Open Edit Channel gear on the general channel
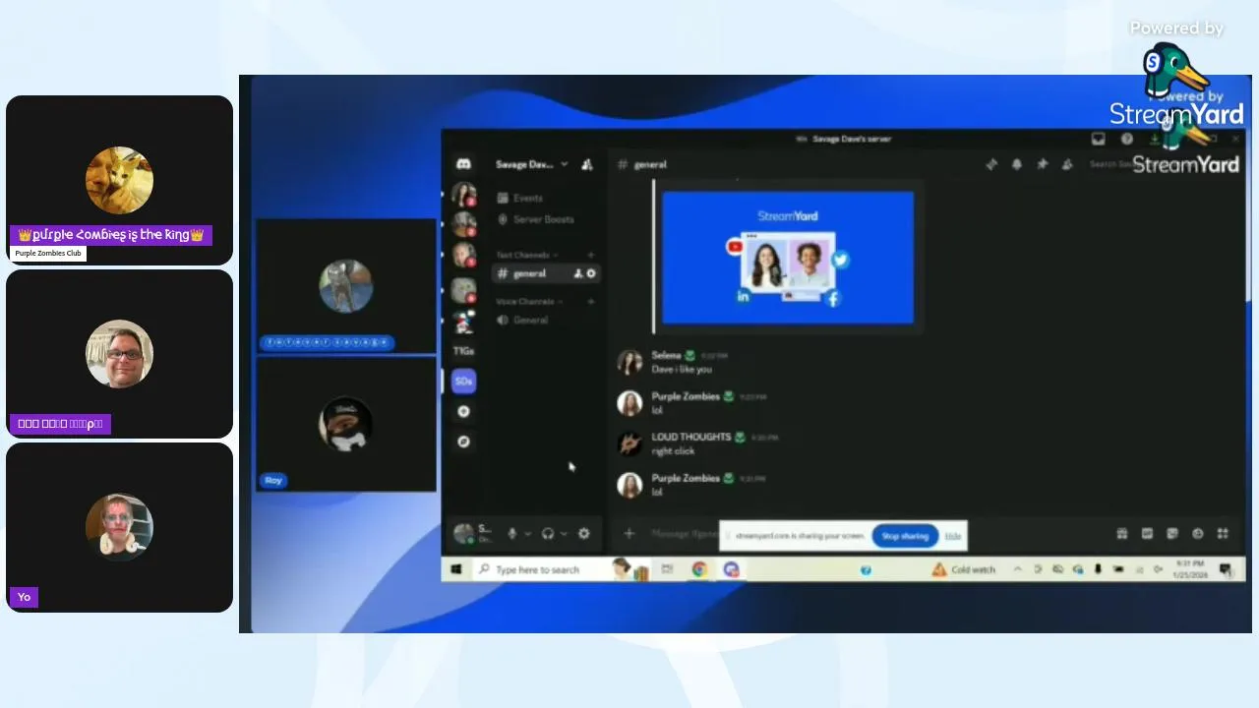This screenshot has width=1259, height=708. pyautogui.click(x=591, y=273)
